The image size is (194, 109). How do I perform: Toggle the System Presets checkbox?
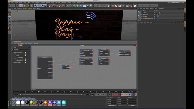coord(26,62)
